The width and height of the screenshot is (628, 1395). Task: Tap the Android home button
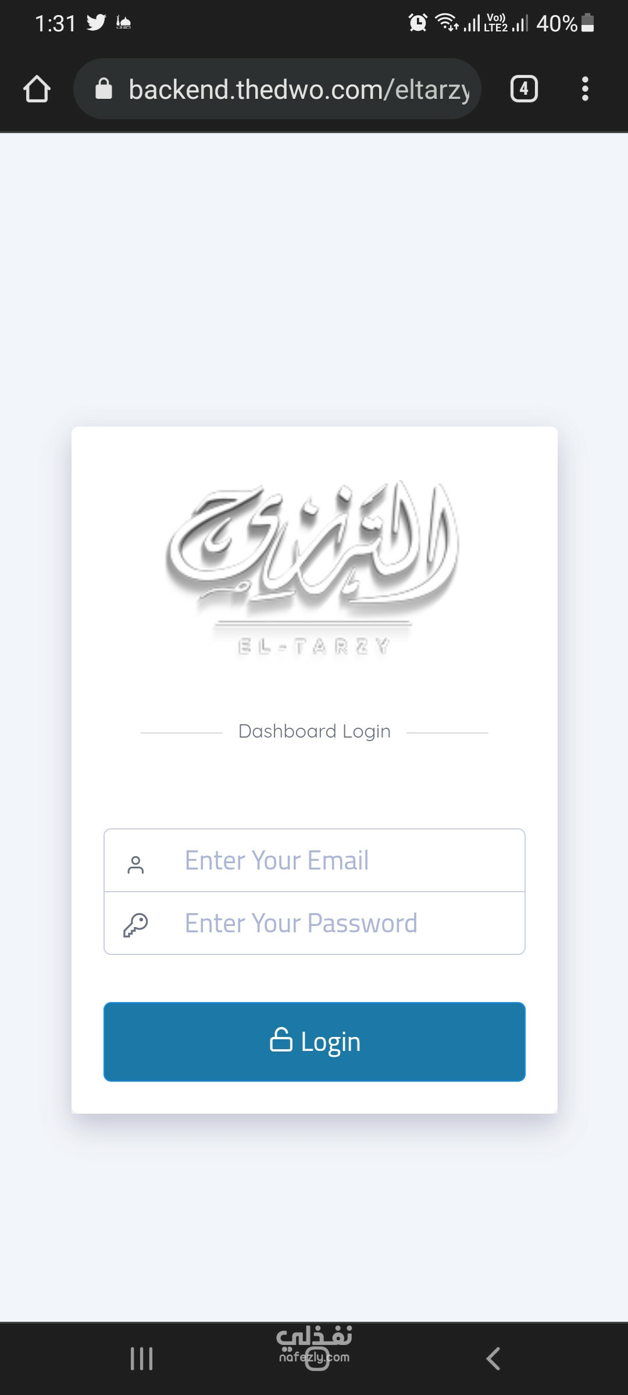pyautogui.click(x=317, y=1358)
